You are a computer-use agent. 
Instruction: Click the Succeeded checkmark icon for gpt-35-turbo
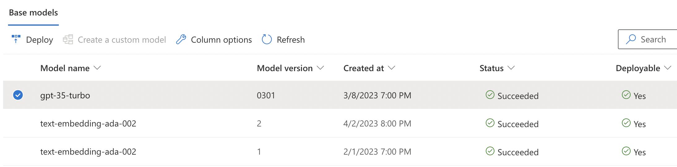coord(490,95)
